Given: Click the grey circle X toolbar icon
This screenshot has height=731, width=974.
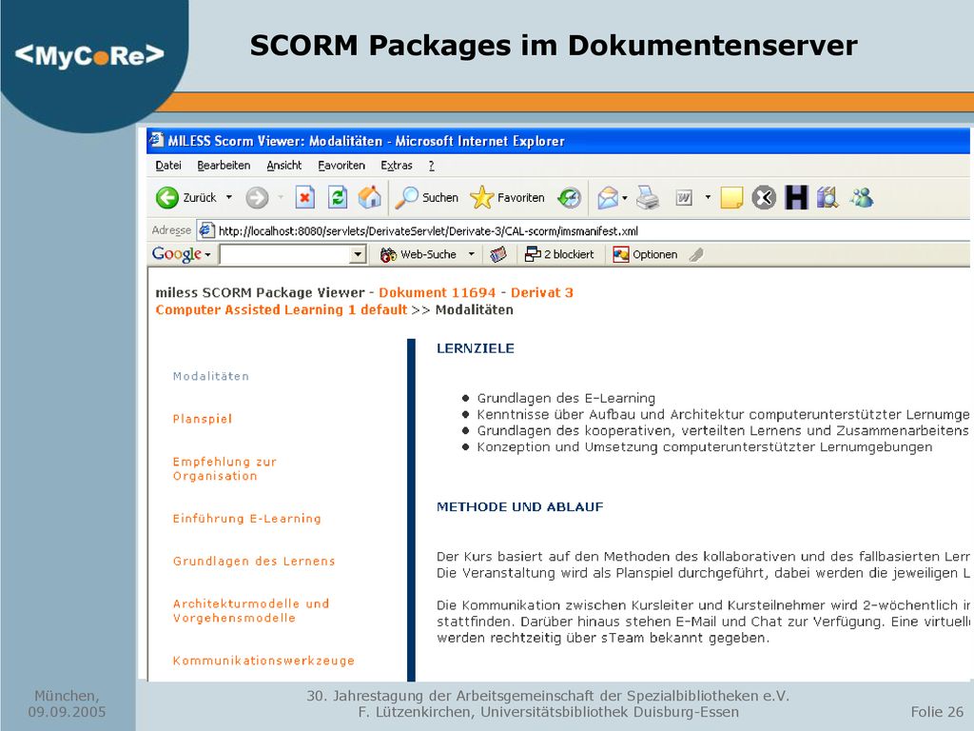Looking at the screenshot, I should pyautogui.click(x=764, y=198).
